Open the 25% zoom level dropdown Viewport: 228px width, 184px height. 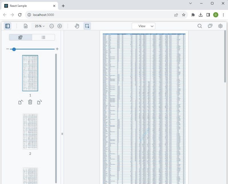click(40, 26)
